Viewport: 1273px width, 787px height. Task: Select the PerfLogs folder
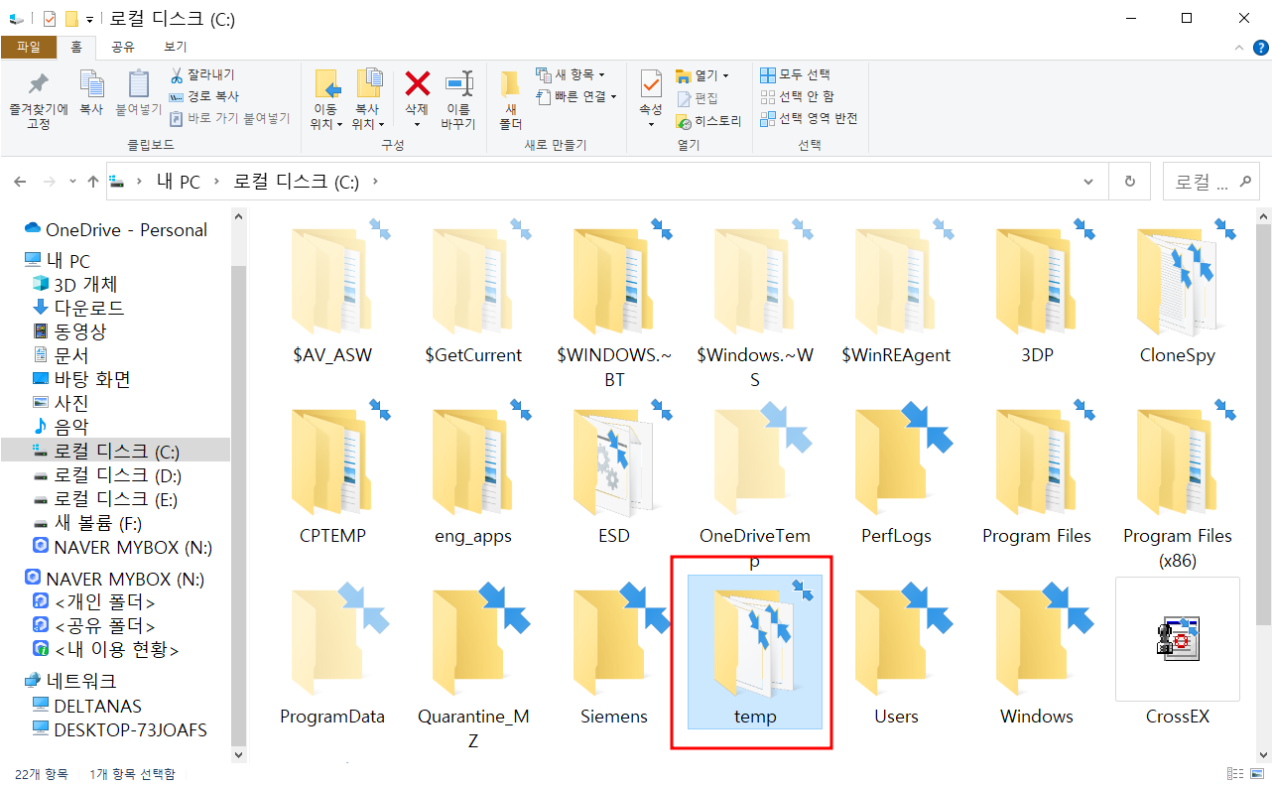pyautogui.click(x=896, y=473)
